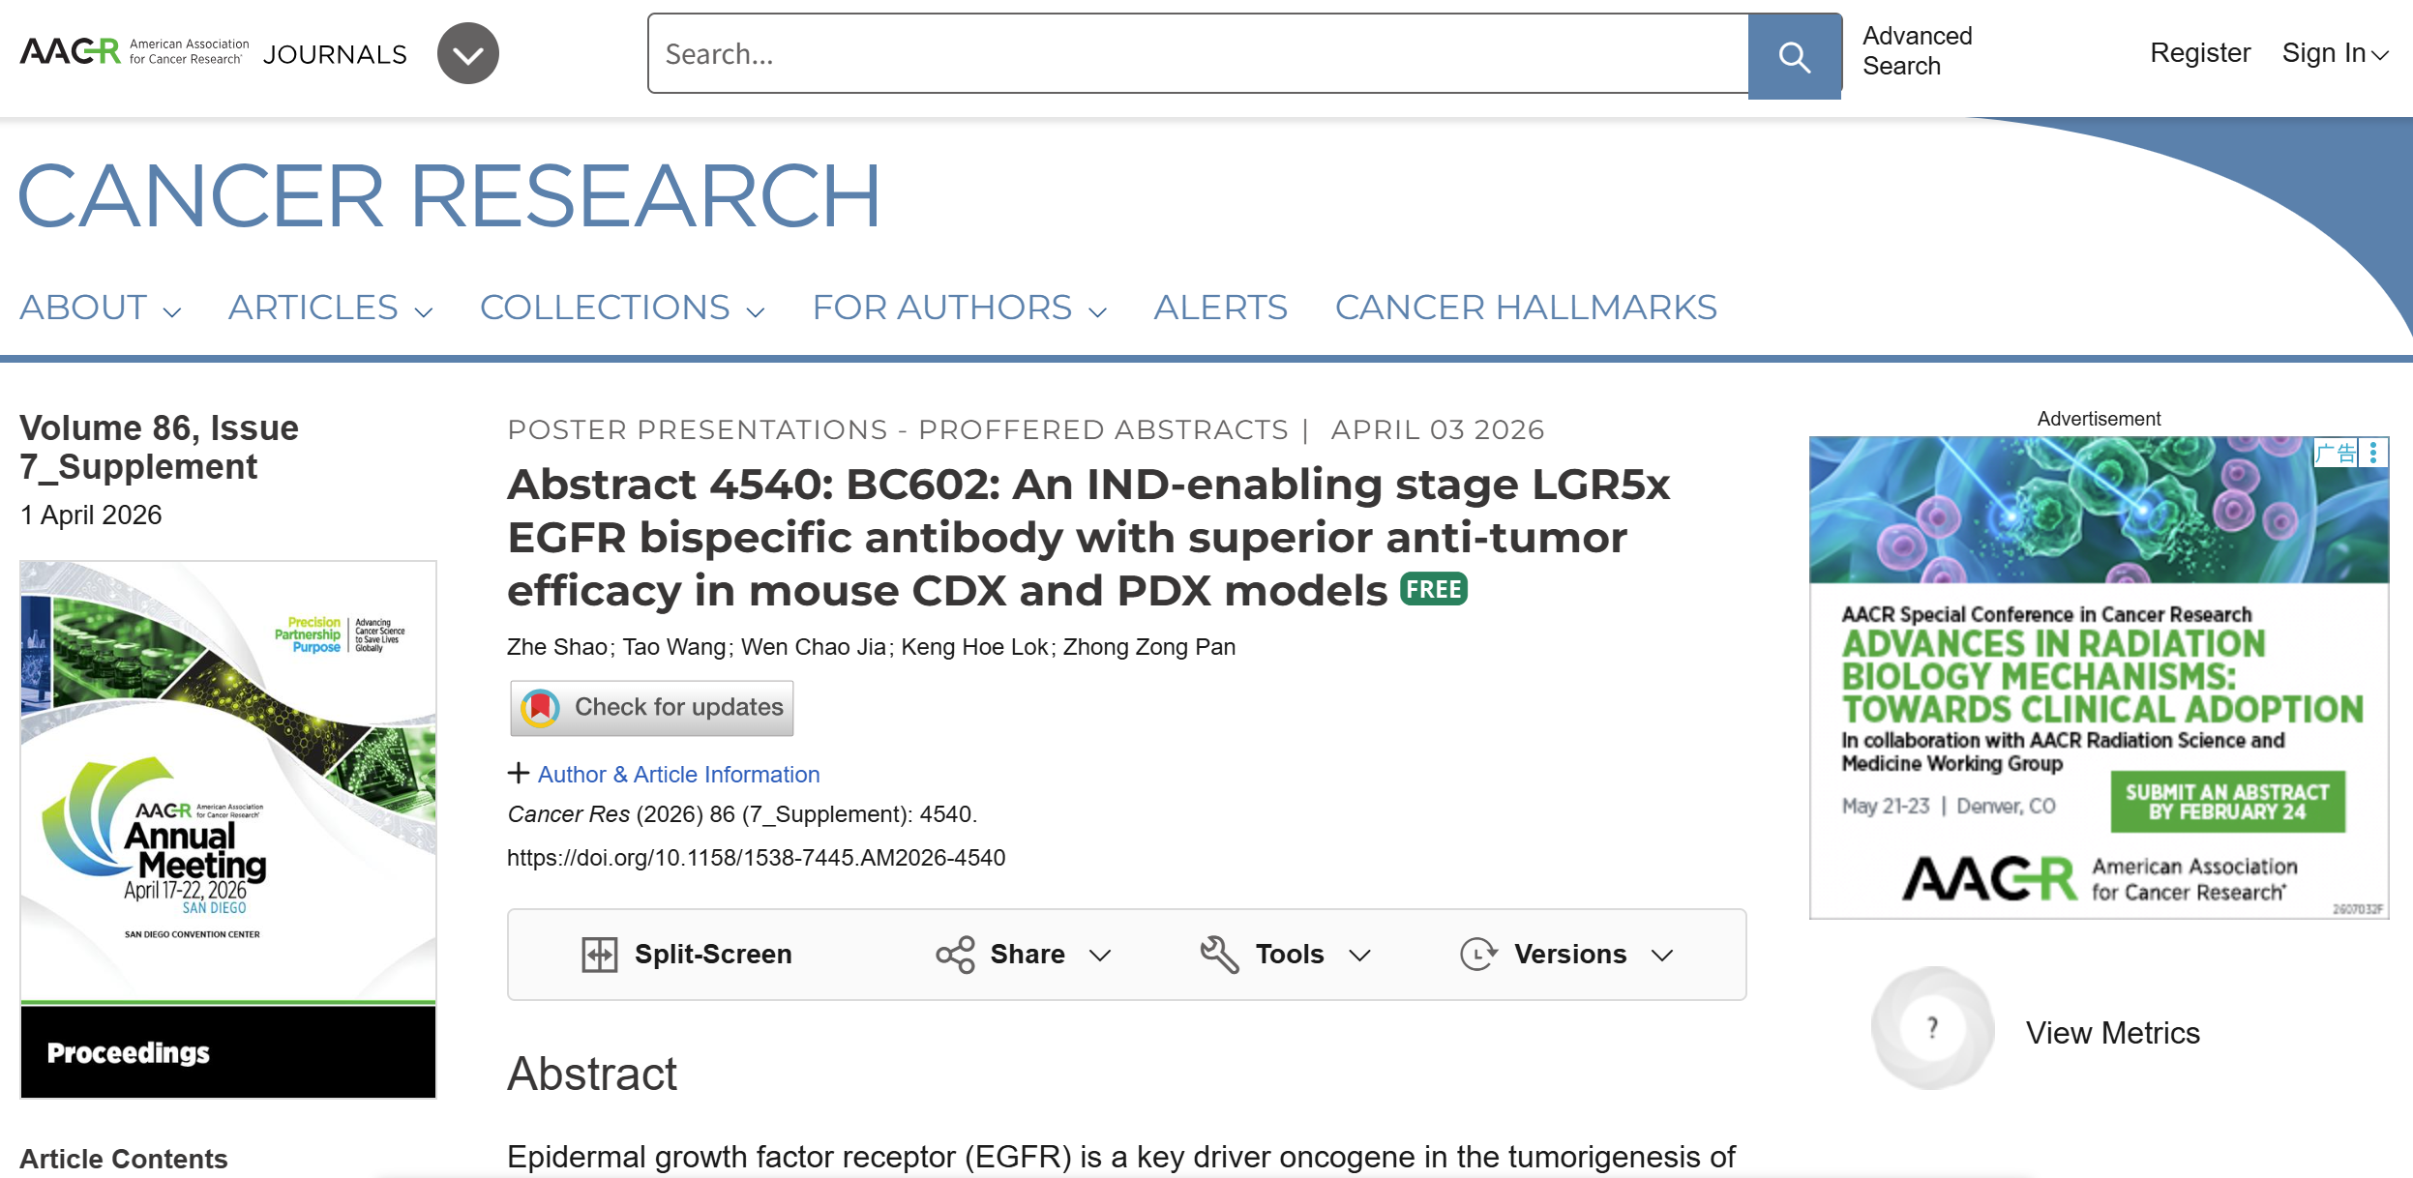Image resolution: width=2413 pixels, height=1178 pixels.
Task: Click the ad options three-dot icon
Action: click(x=2373, y=452)
